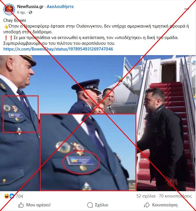Screen dimensions: 196x211
Task: Like the post with Μου αρέσει!
Action: (34, 205)
